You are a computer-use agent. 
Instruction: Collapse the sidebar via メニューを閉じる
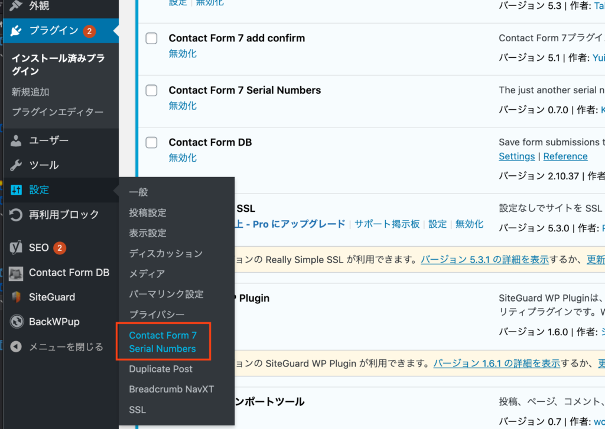[66, 347]
